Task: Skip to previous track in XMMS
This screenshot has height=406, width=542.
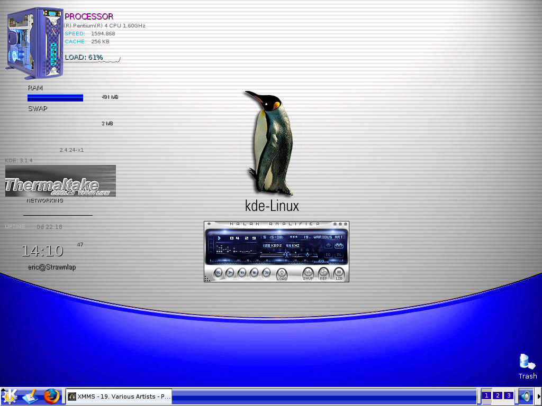Action: click(218, 273)
